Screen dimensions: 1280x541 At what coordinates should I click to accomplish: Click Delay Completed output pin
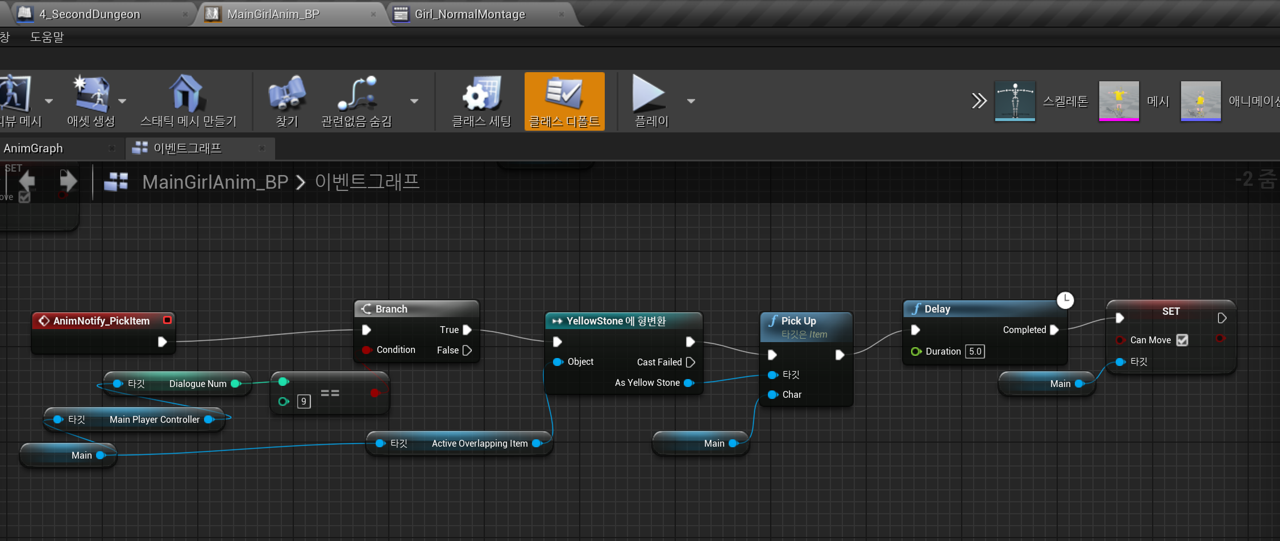click(x=1054, y=330)
